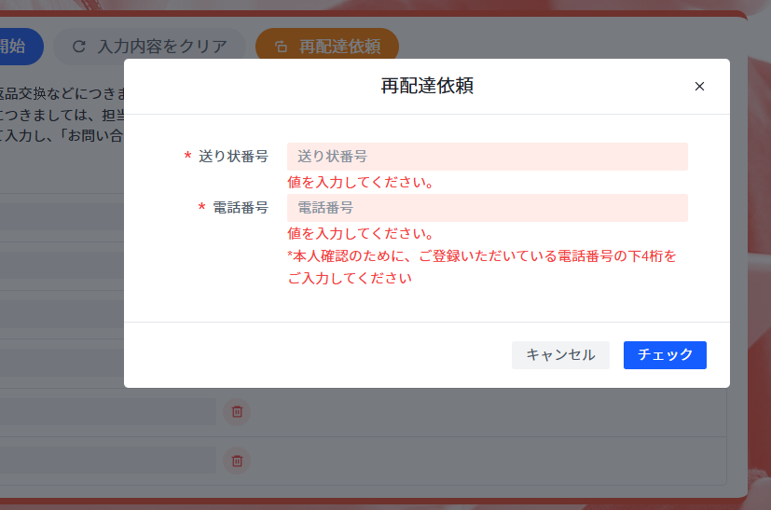Click the 入力内容をクリア button
This screenshot has height=510, width=771.
149,47
